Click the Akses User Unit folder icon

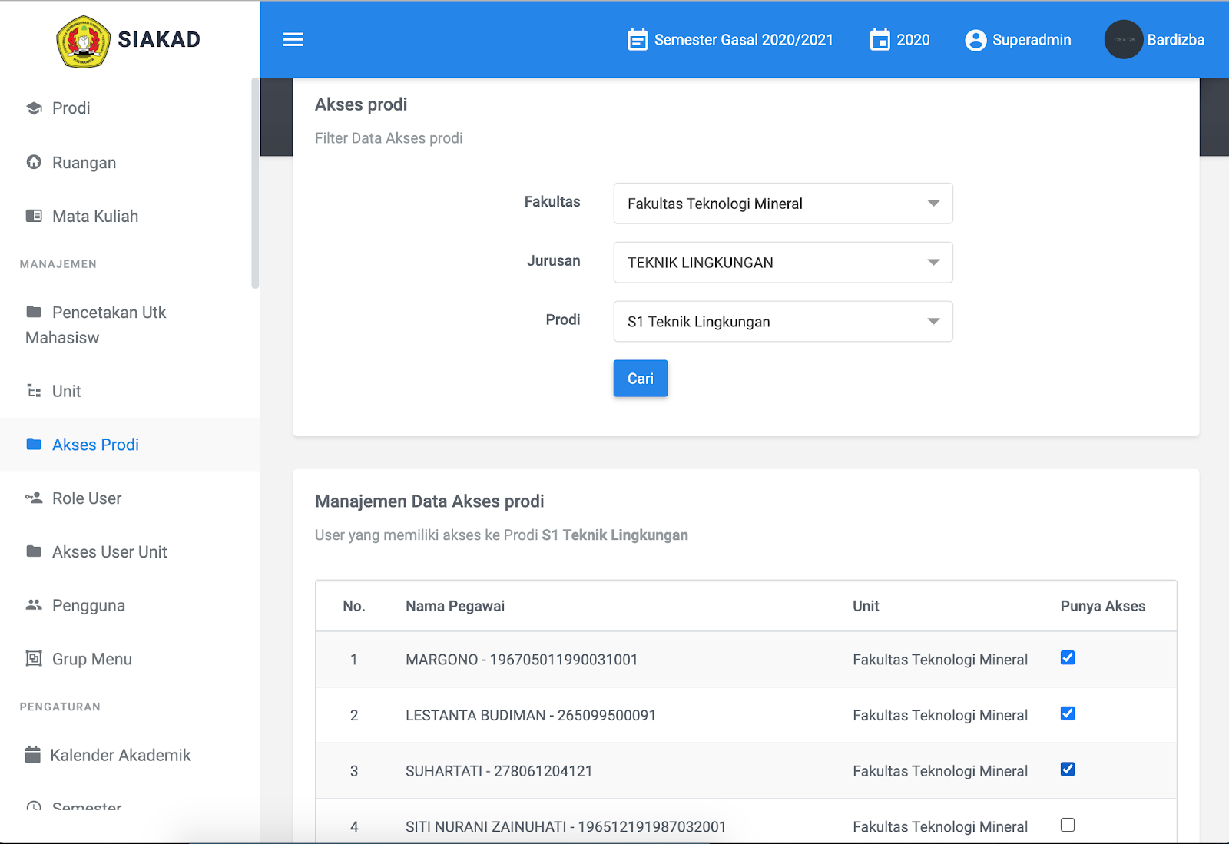[x=34, y=551]
